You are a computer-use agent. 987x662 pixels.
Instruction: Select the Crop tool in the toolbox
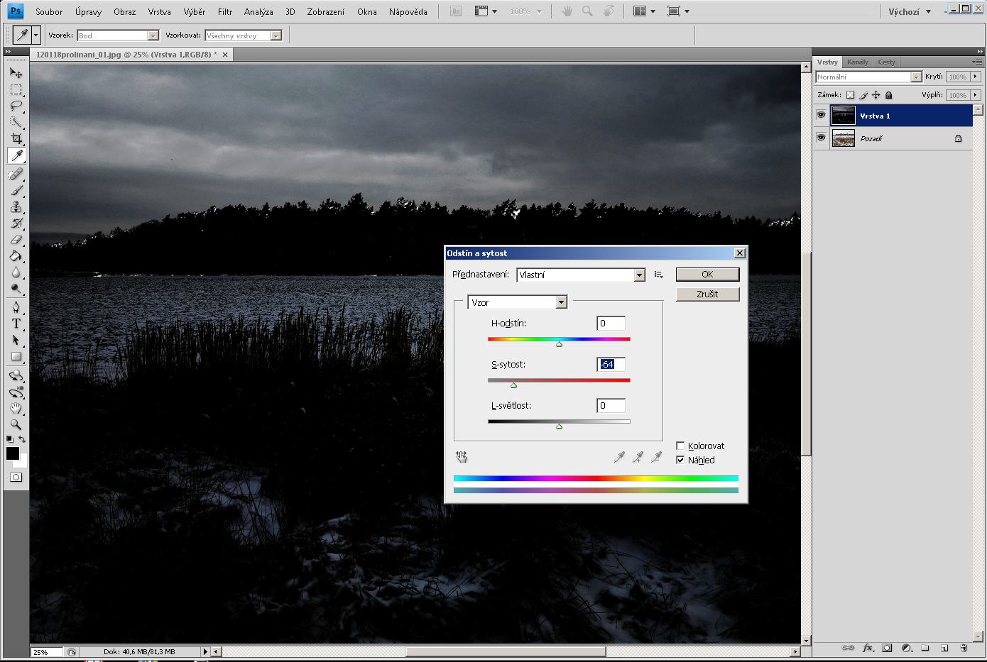[16, 138]
